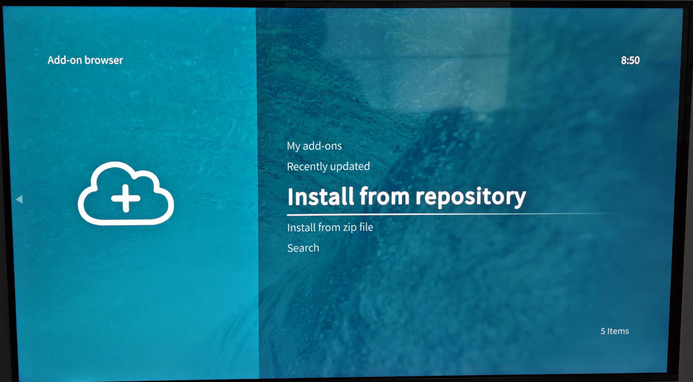Expand the side menu via left triangle

pyautogui.click(x=19, y=199)
